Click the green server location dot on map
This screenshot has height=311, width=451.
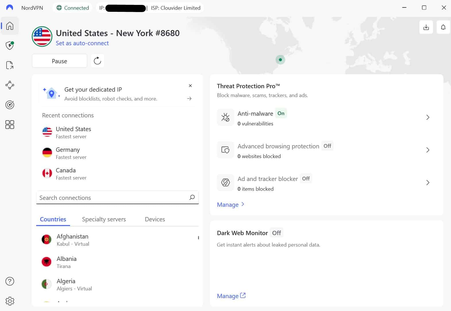(x=280, y=60)
